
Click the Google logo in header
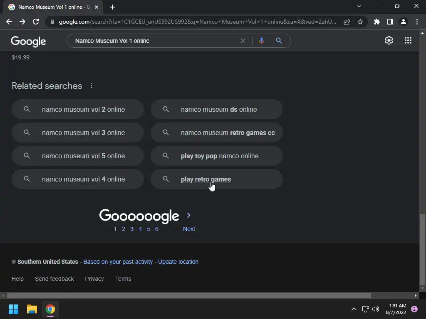point(28,41)
